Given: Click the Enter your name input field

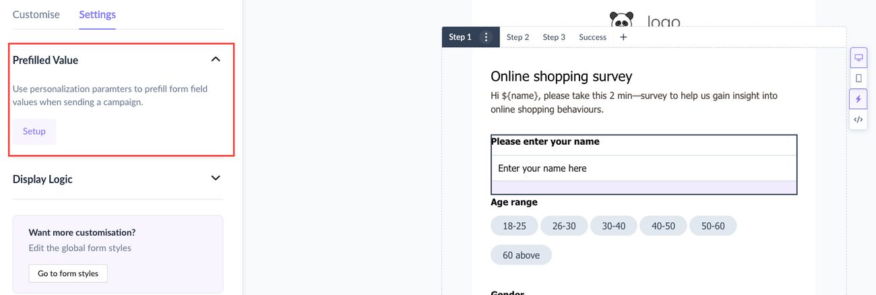Looking at the screenshot, I should 644,168.
